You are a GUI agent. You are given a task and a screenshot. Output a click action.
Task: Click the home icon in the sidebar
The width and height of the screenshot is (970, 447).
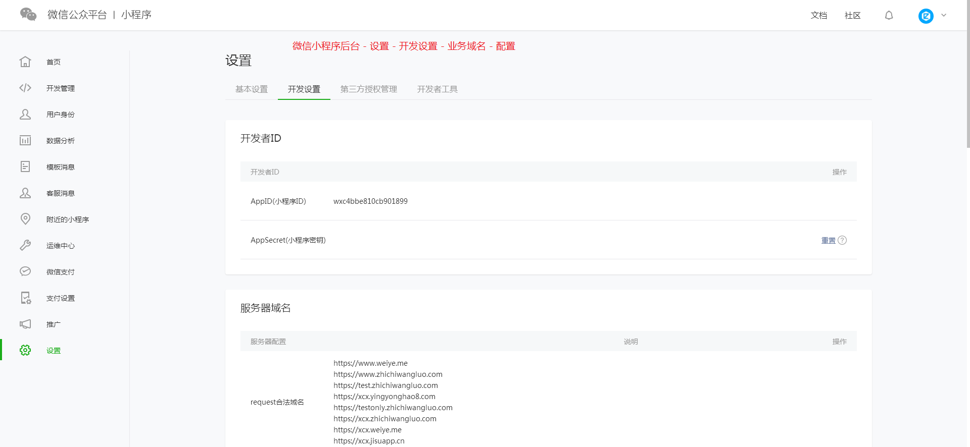tap(25, 62)
